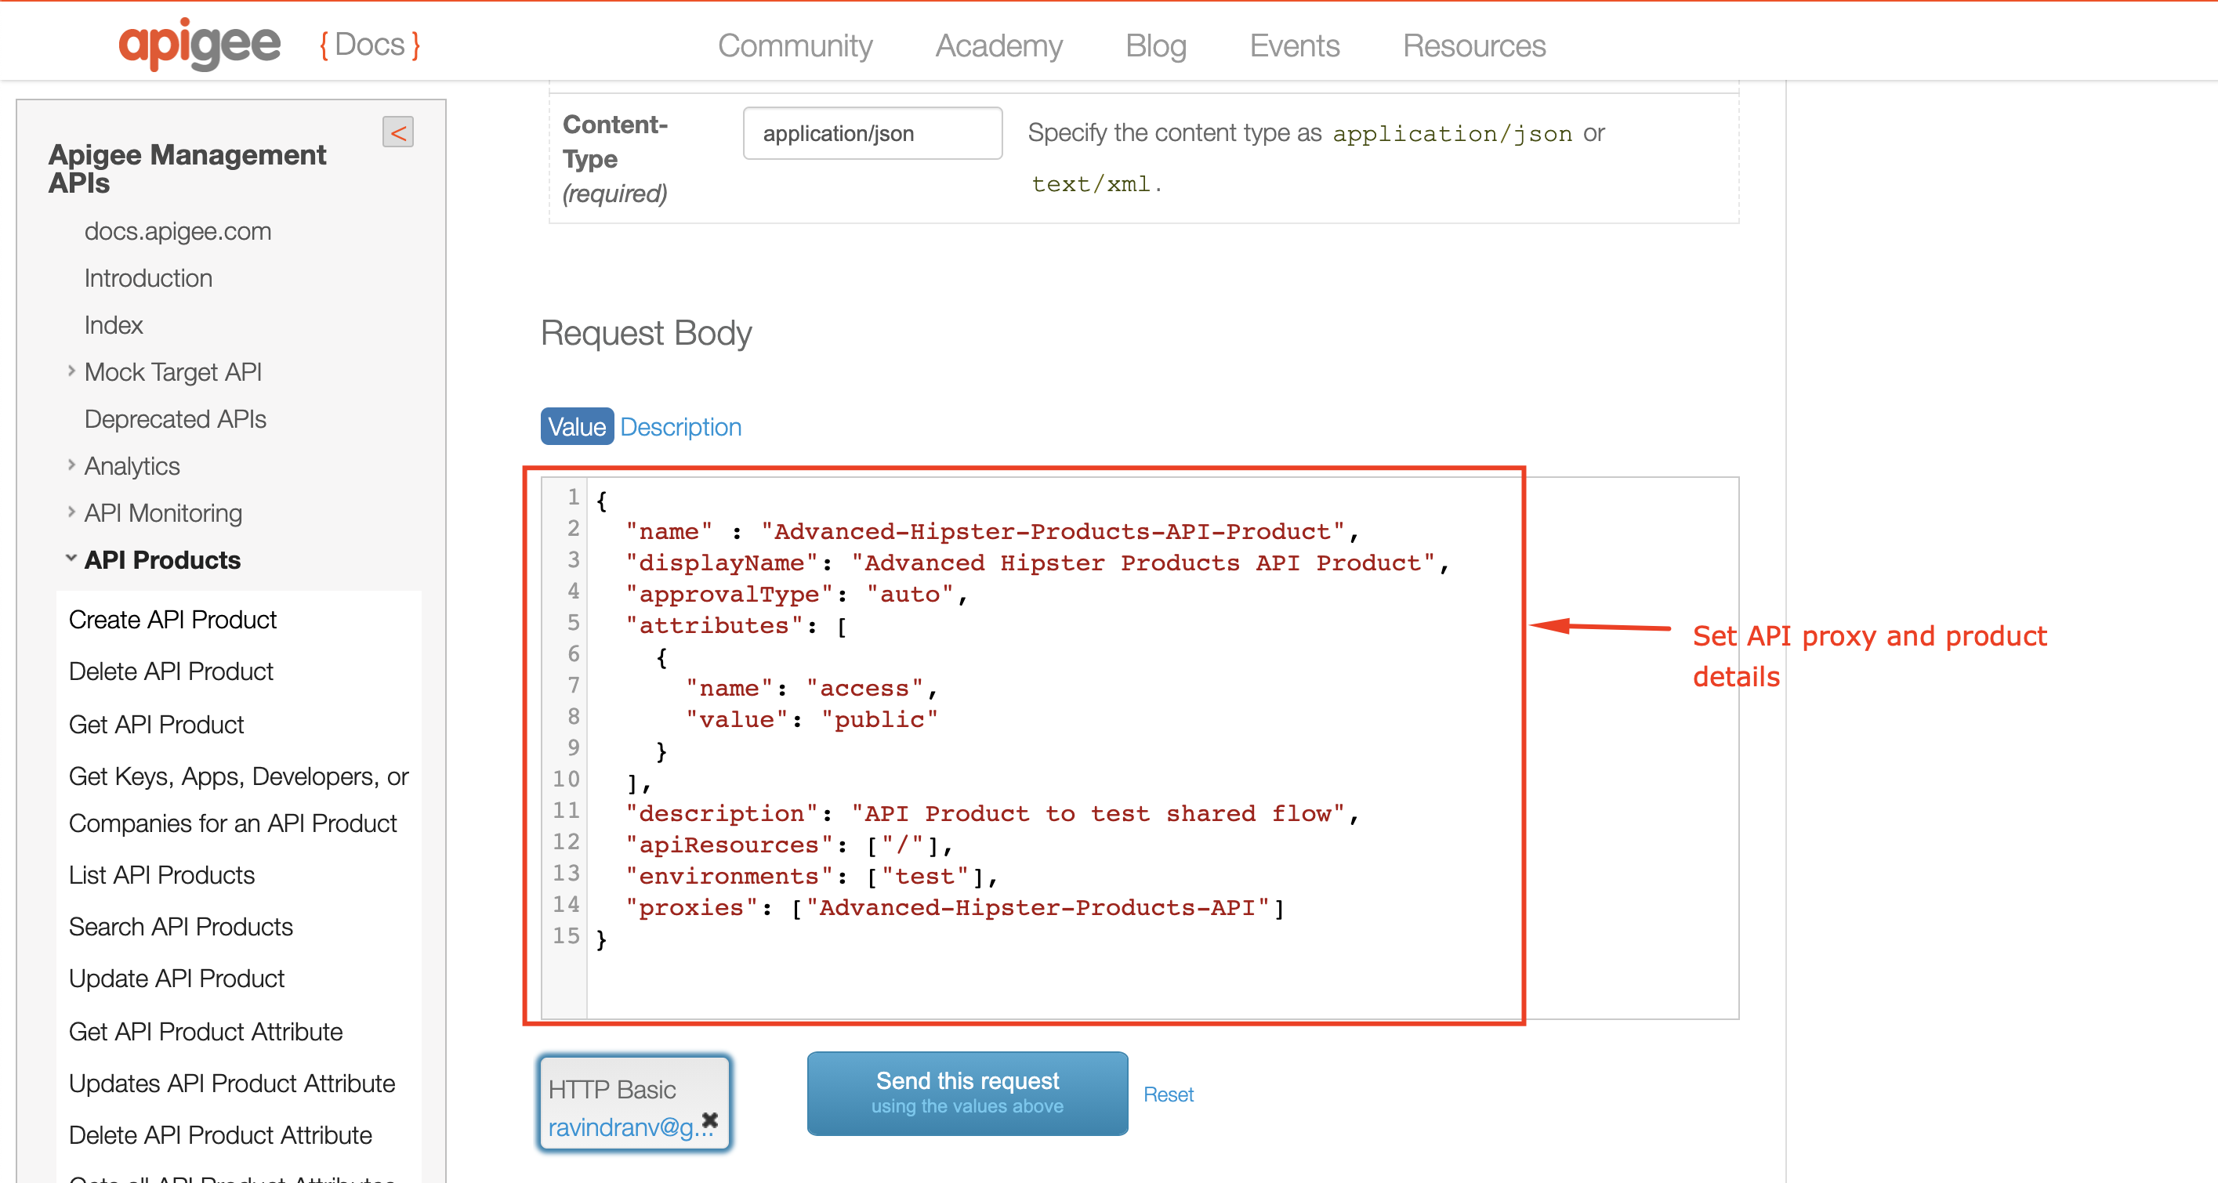Open the HTTP Basic authentication box
The image size is (2218, 1183).
pyautogui.click(x=635, y=1104)
